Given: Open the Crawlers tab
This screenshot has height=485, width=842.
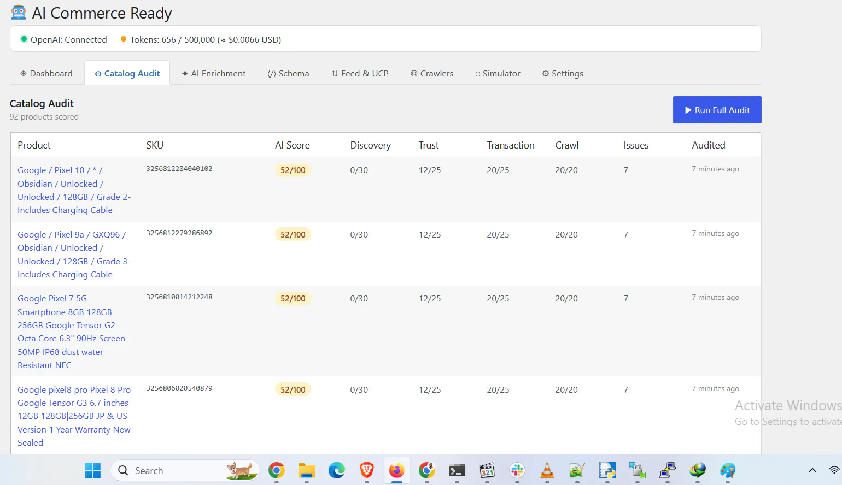Looking at the screenshot, I should coord(432,73).
